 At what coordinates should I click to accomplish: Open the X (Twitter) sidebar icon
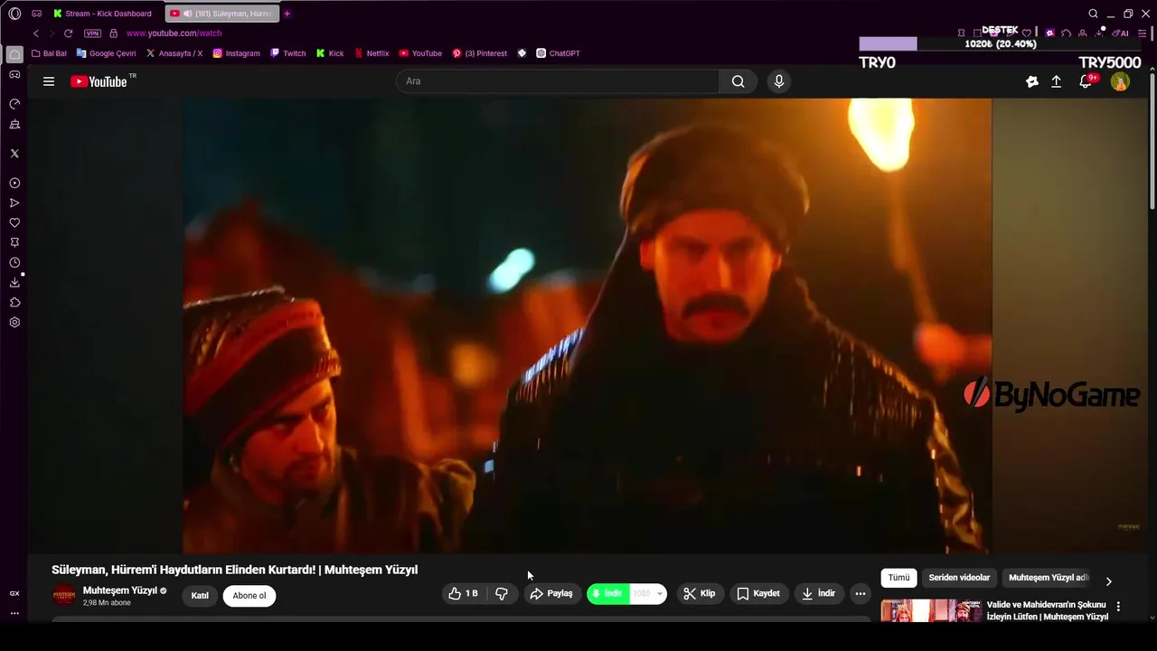[x=14, y=154]
